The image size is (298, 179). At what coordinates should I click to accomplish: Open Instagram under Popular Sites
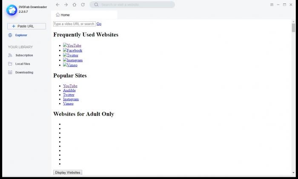(x=71, y=99)
